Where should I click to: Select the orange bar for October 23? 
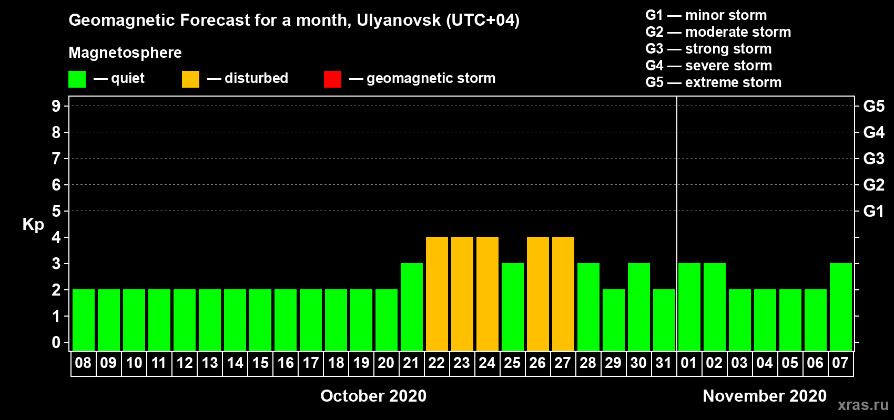tap(462, 293)
